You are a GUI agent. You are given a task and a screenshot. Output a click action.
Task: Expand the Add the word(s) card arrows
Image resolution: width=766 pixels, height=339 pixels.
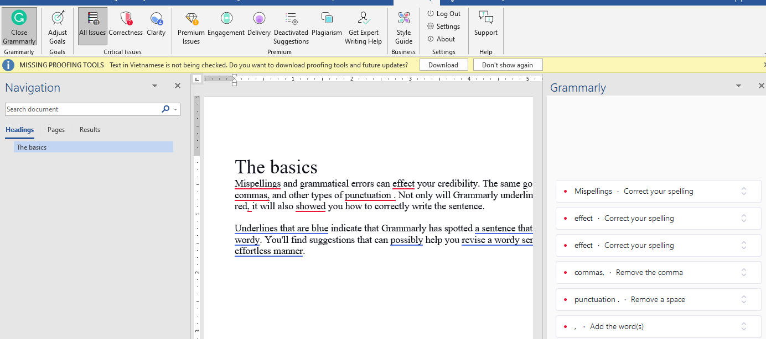pos(744,327)
